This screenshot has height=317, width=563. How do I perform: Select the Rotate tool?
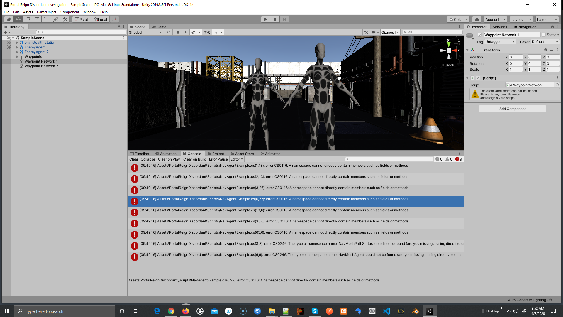pos(27,19)
